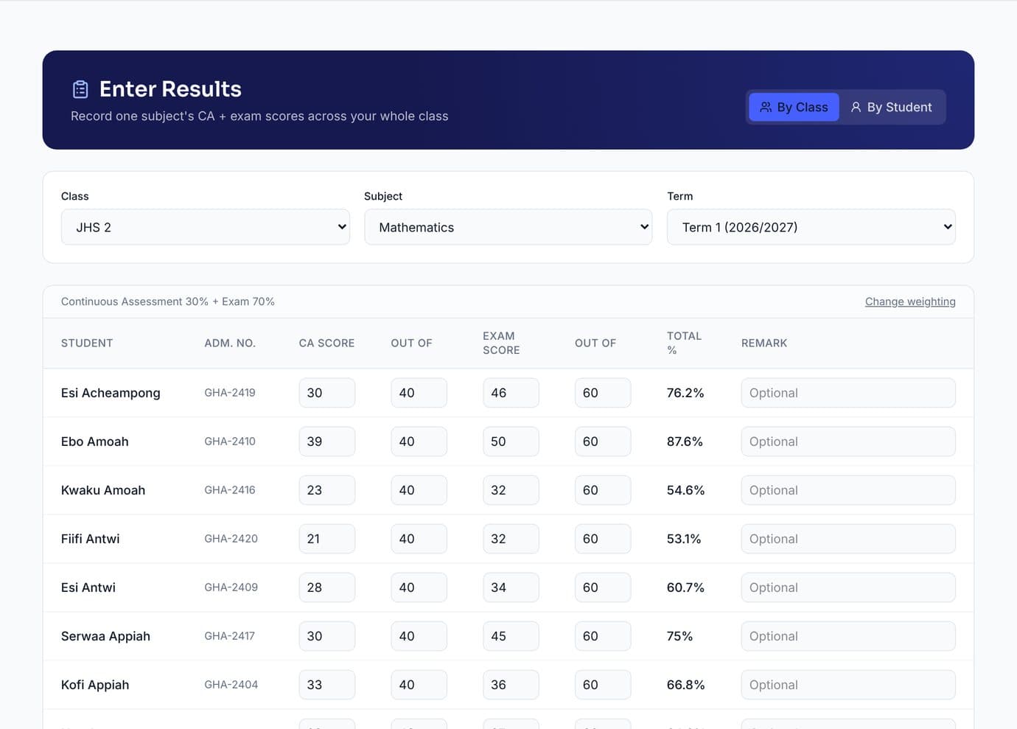Screen dimensions: 1017x729
Task: Click admission number GHA-2404
Action: coord(231,685)
